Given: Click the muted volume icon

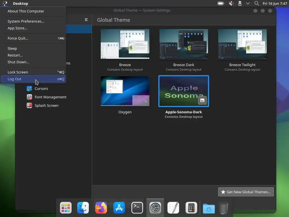Looking at the screenshot, I should pos(231,3).
